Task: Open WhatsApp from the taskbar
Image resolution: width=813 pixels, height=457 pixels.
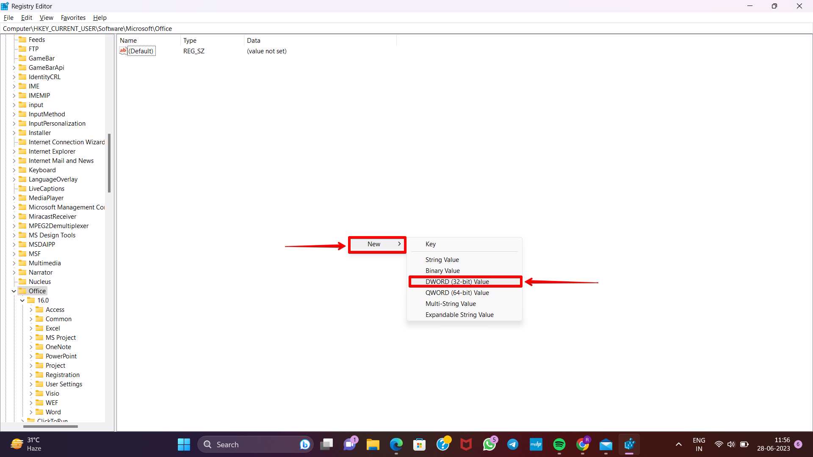Action: coord(489,444)
